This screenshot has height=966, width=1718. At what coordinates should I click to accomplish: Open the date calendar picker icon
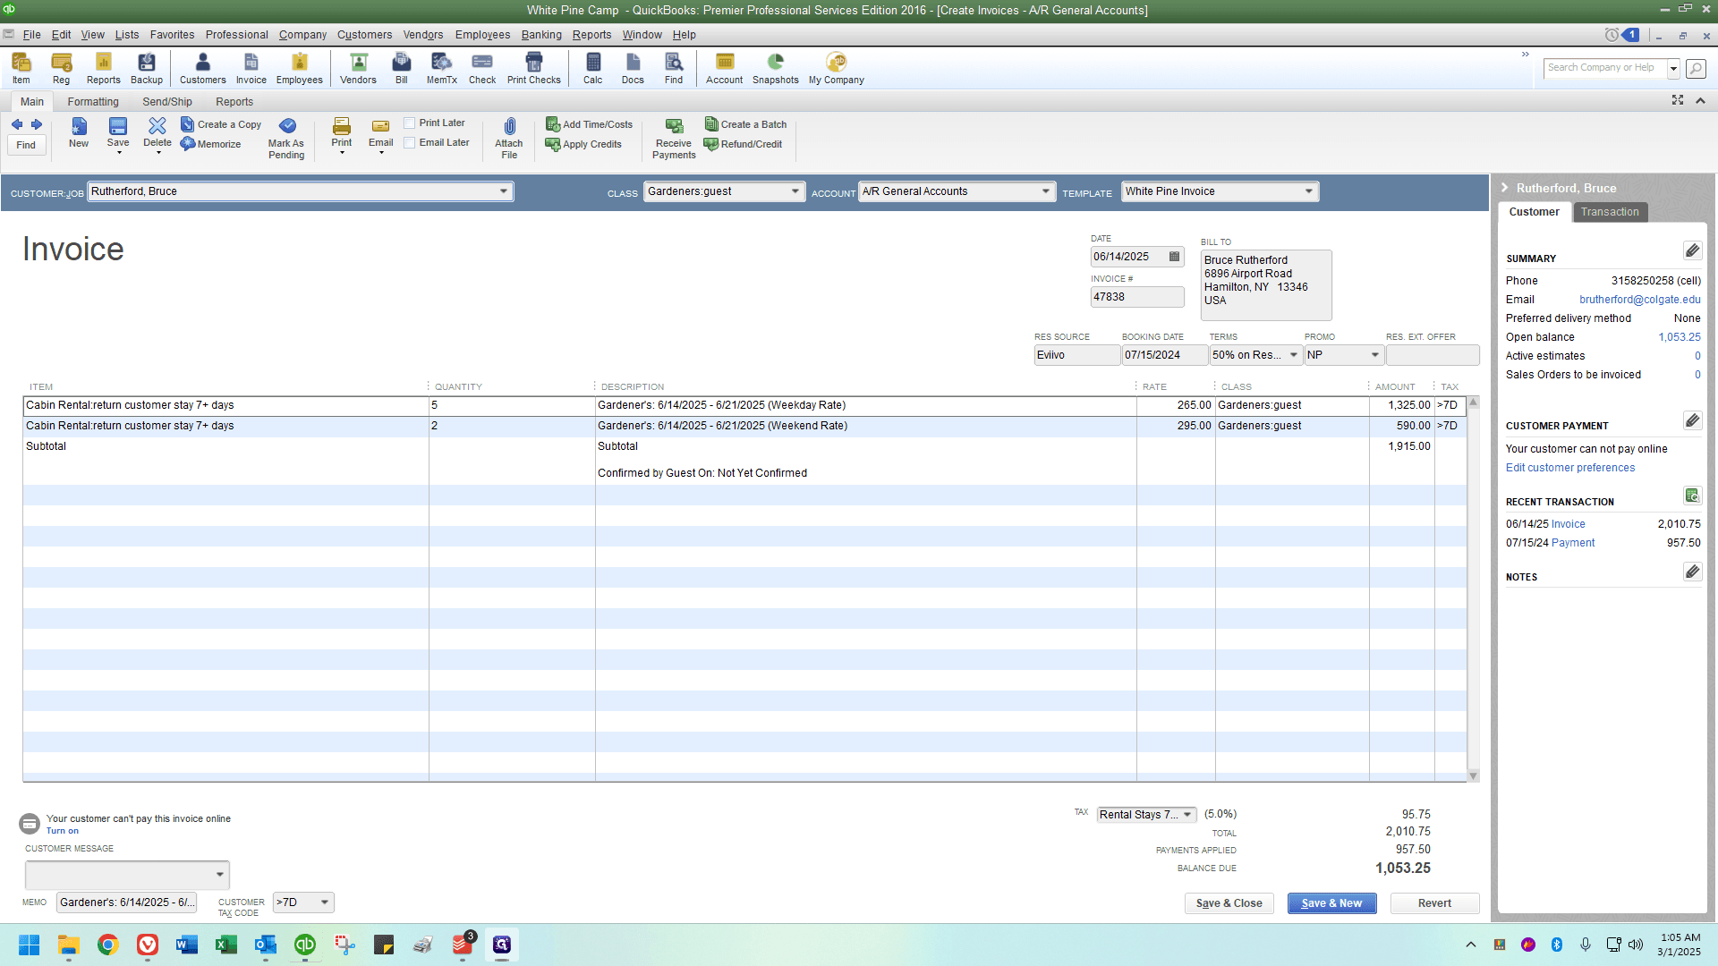pyautogui.click(x=1175, y=257)
